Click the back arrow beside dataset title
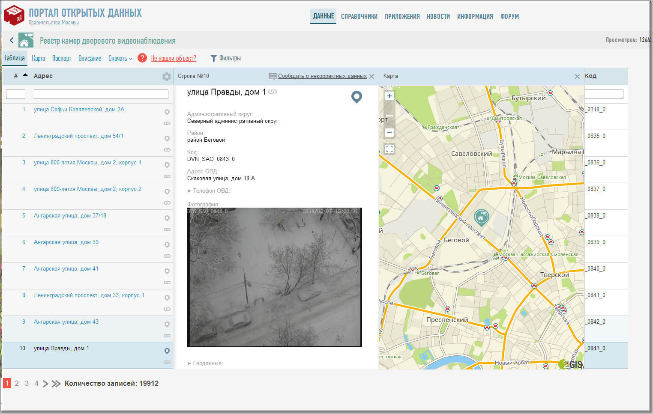The width and height of the screenshot is (653, 414). [x=12, y=41]
